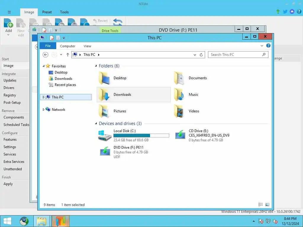Expand the ribbon chevron in This PC

262,46
